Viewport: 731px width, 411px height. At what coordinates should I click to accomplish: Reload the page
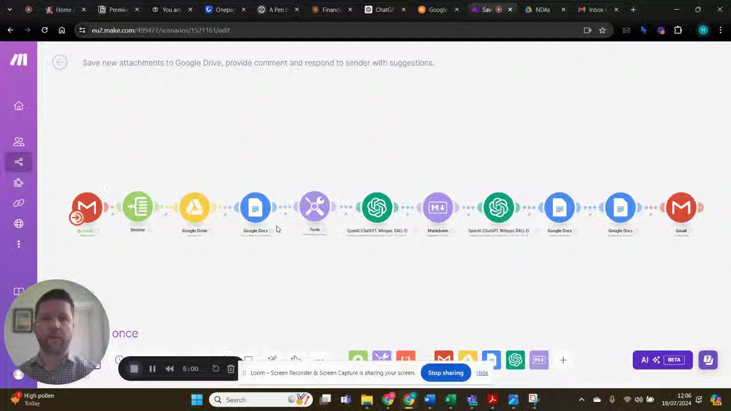click(45, 30)
